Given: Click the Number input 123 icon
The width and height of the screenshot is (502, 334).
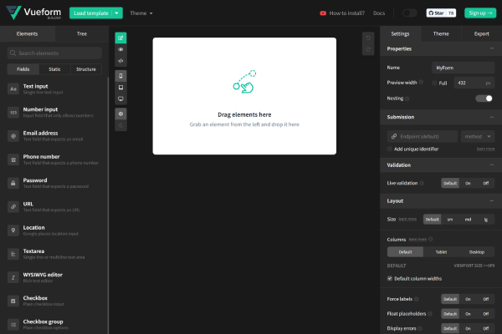Looking at the screenshot, I should coord(13,113).
